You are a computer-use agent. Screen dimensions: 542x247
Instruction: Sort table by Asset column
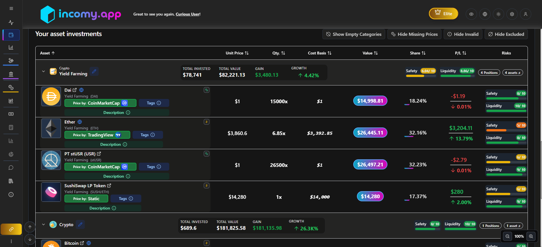coord(47,53)
